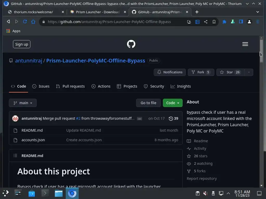This screenshot has height=199, width=266.
Task: Open the 26 stars link
Action: [x=197, y=156]
